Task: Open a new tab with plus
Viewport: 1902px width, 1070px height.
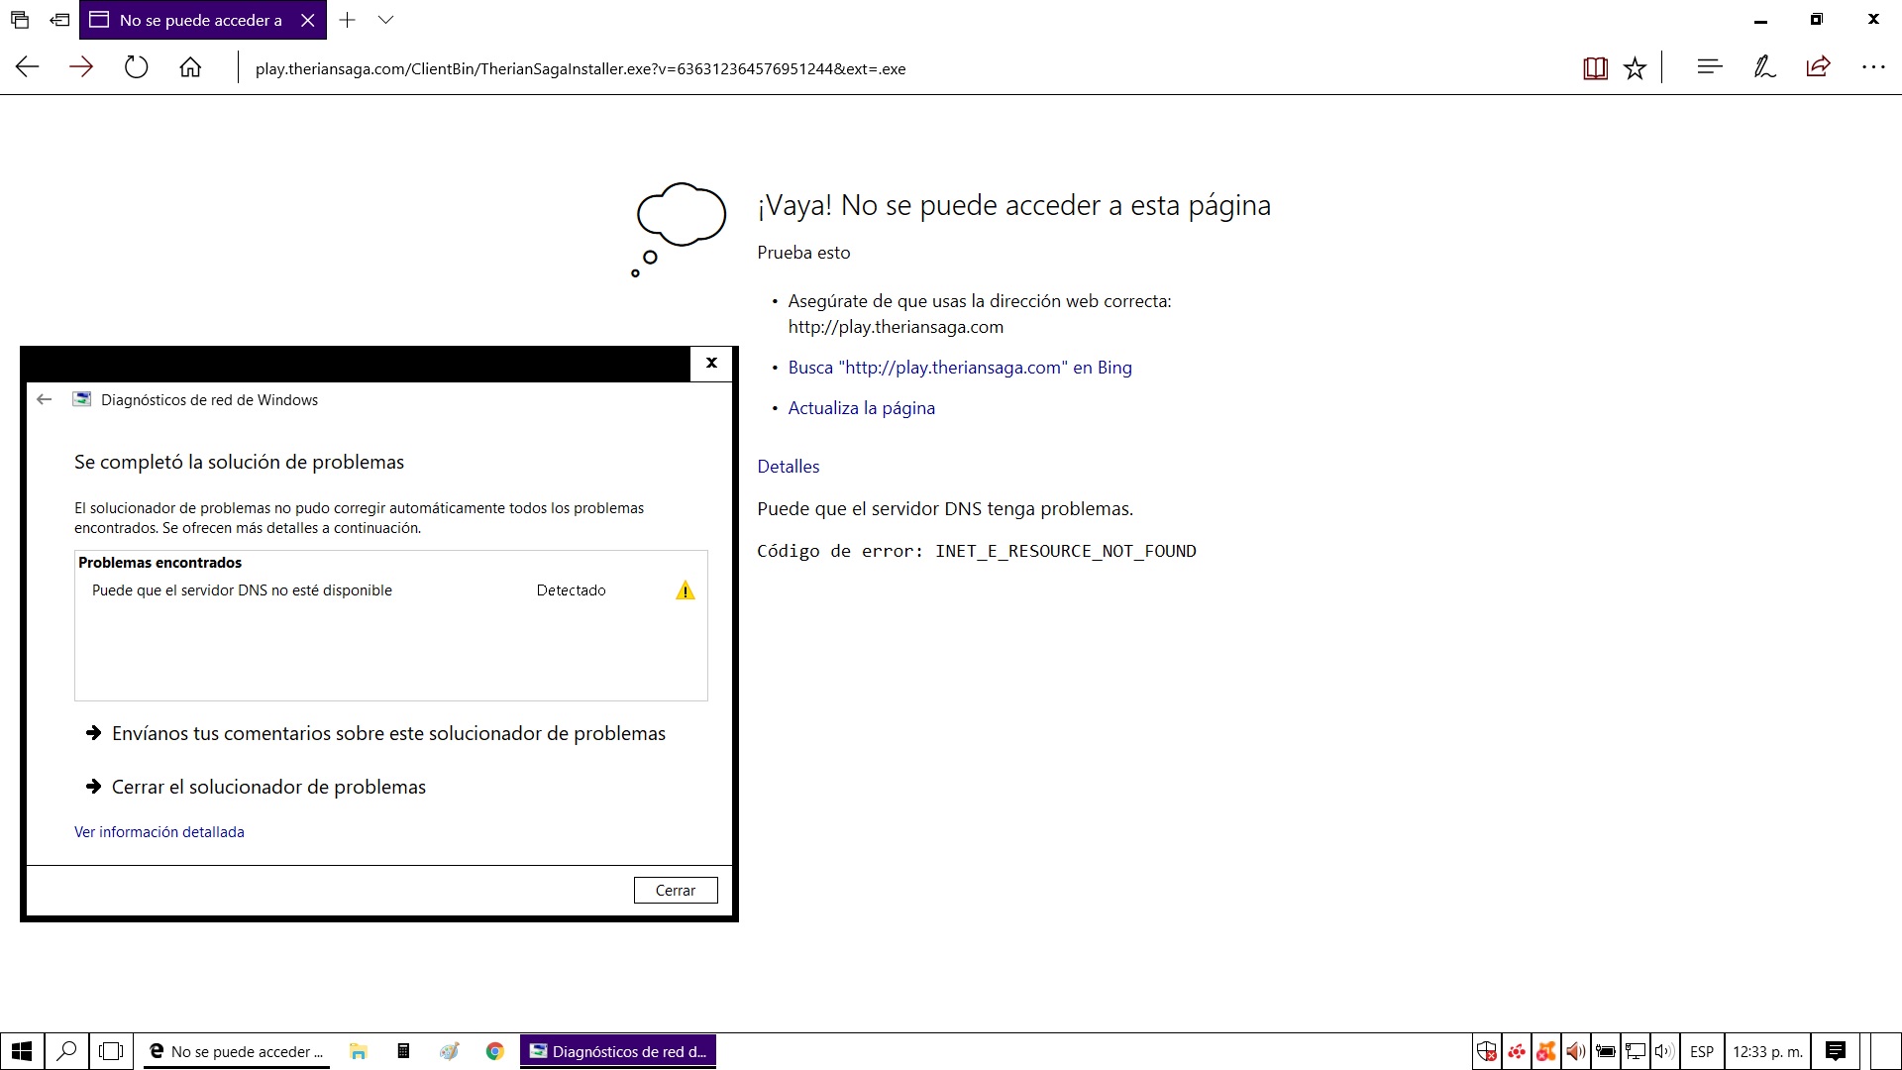Action: tap(347, 20)
